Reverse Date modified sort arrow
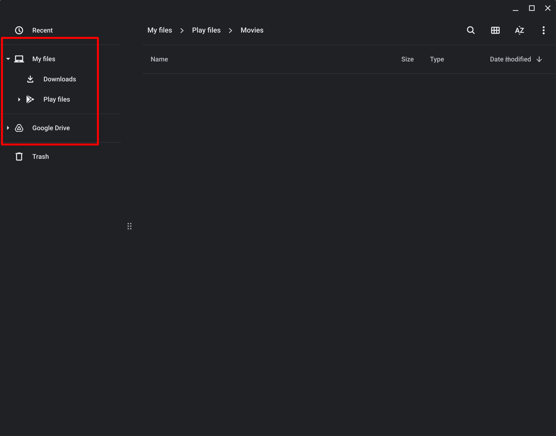Image resolution: width=556 pixels, height=436 pixels. click(539, 59)
